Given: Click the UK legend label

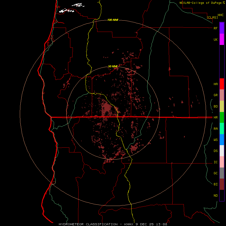Looking at the screenshot, I should click(215, 39).
